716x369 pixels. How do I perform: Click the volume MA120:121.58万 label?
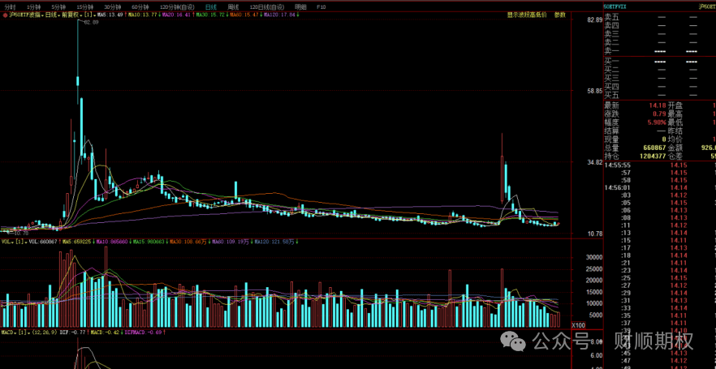pos(274,242)
